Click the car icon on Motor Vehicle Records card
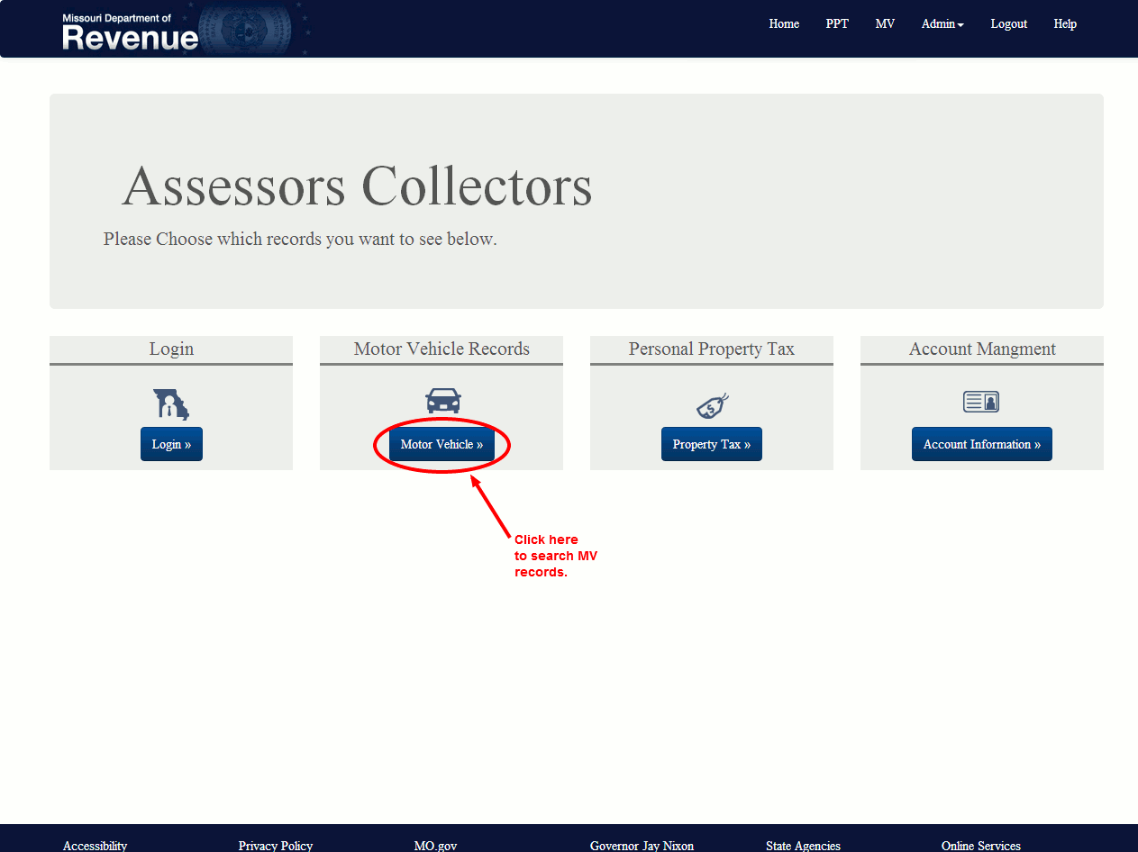1138x852 pixels. click(x=442, y=401)
